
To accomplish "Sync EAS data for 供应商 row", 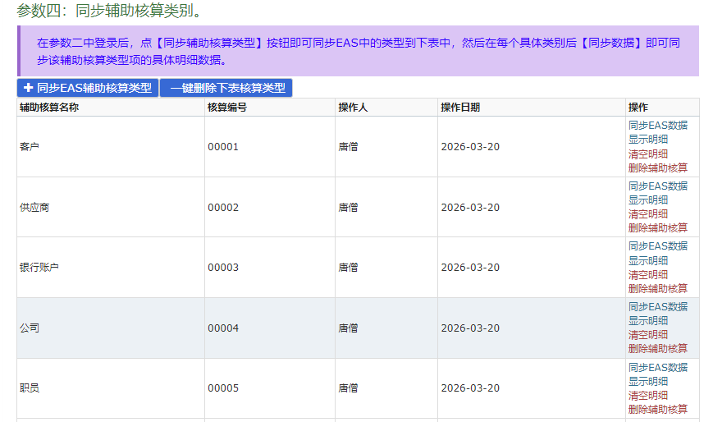I will (x=657, y=186).
